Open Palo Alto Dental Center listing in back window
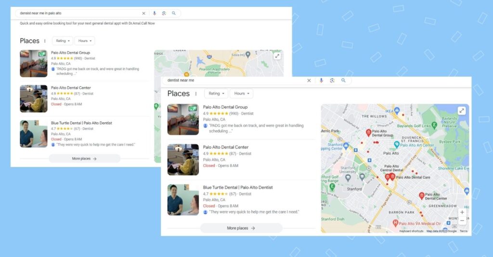493x257 pixels. click(71, 88)
